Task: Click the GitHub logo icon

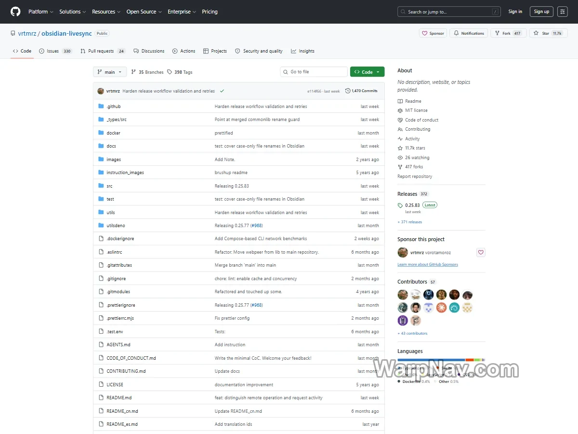Action: [15, 12]
